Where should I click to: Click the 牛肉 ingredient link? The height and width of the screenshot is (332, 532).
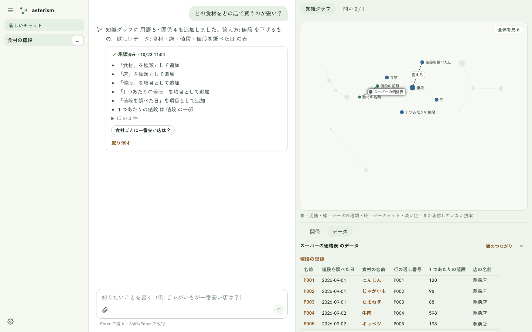pyautogui.click(x=367, y=313)
